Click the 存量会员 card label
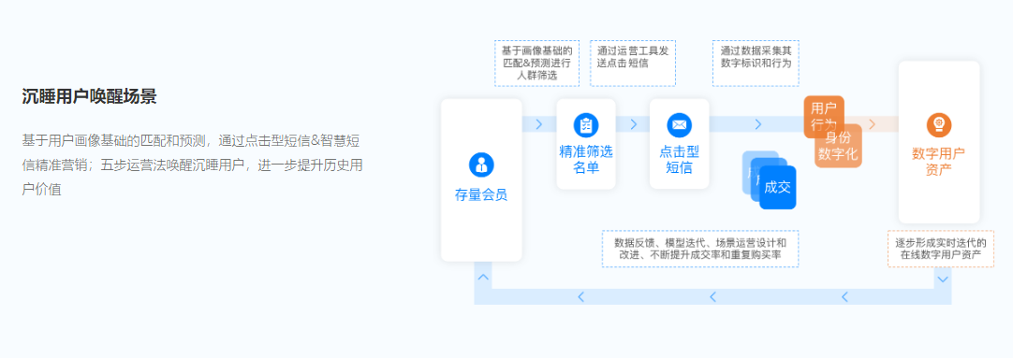 click(481, 195)
